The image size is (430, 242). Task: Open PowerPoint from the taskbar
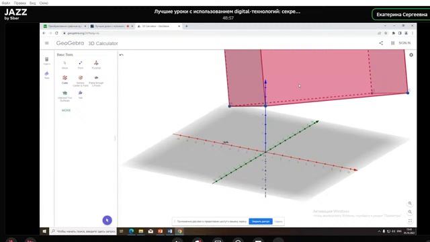click(x=160, y=231)
